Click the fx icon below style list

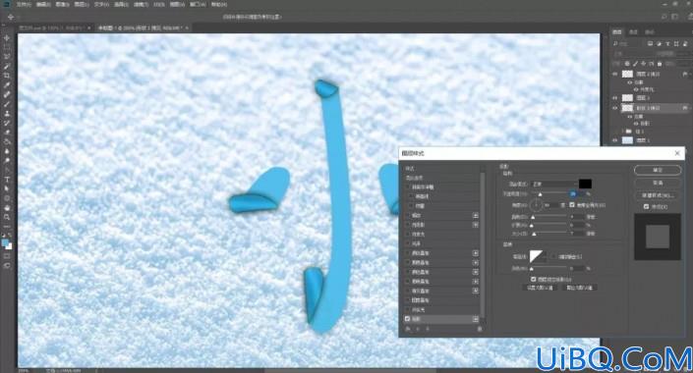tap(408, 329)
